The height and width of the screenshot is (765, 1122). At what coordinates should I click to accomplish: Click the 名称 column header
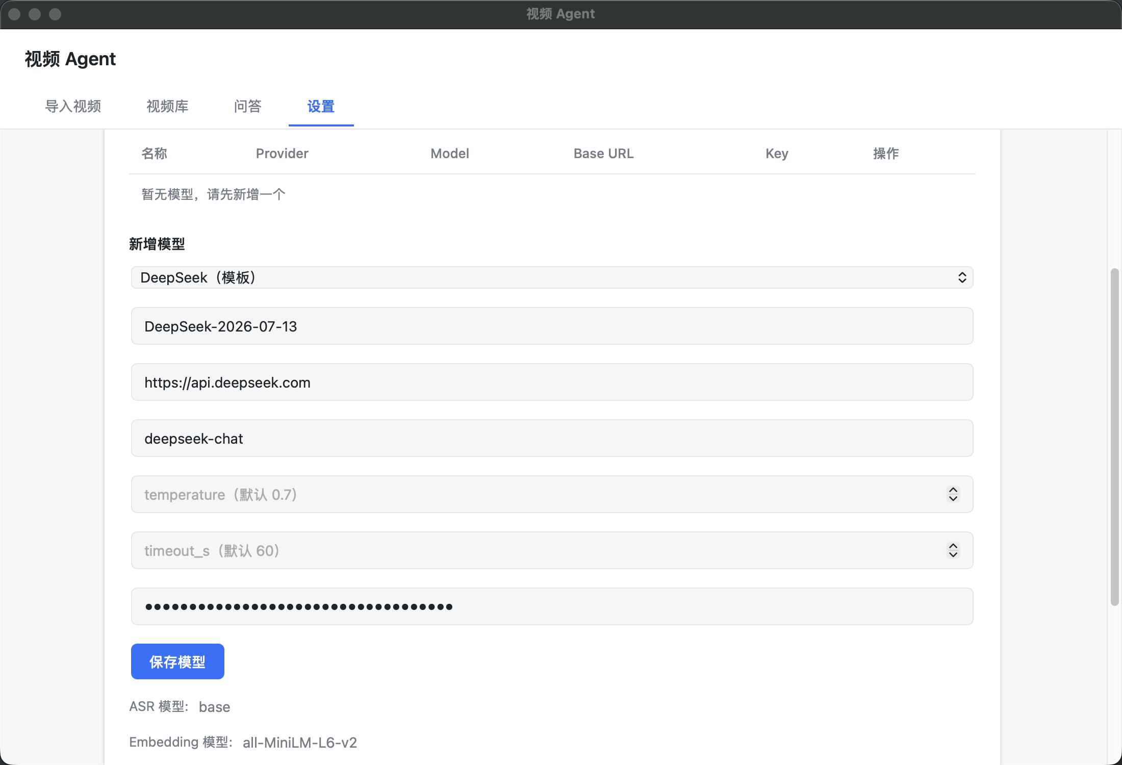(155, 154)
